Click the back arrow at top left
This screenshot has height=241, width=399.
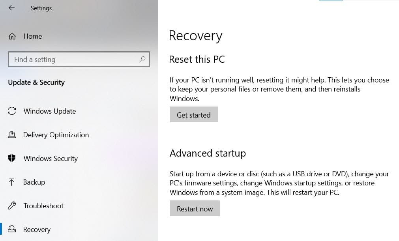[x=11, y=7]
